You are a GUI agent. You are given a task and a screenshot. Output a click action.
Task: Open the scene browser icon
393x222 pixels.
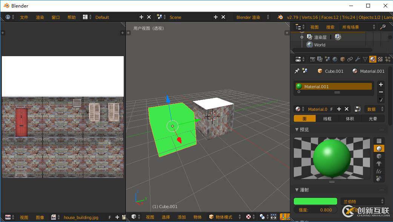tap(161, 17)
